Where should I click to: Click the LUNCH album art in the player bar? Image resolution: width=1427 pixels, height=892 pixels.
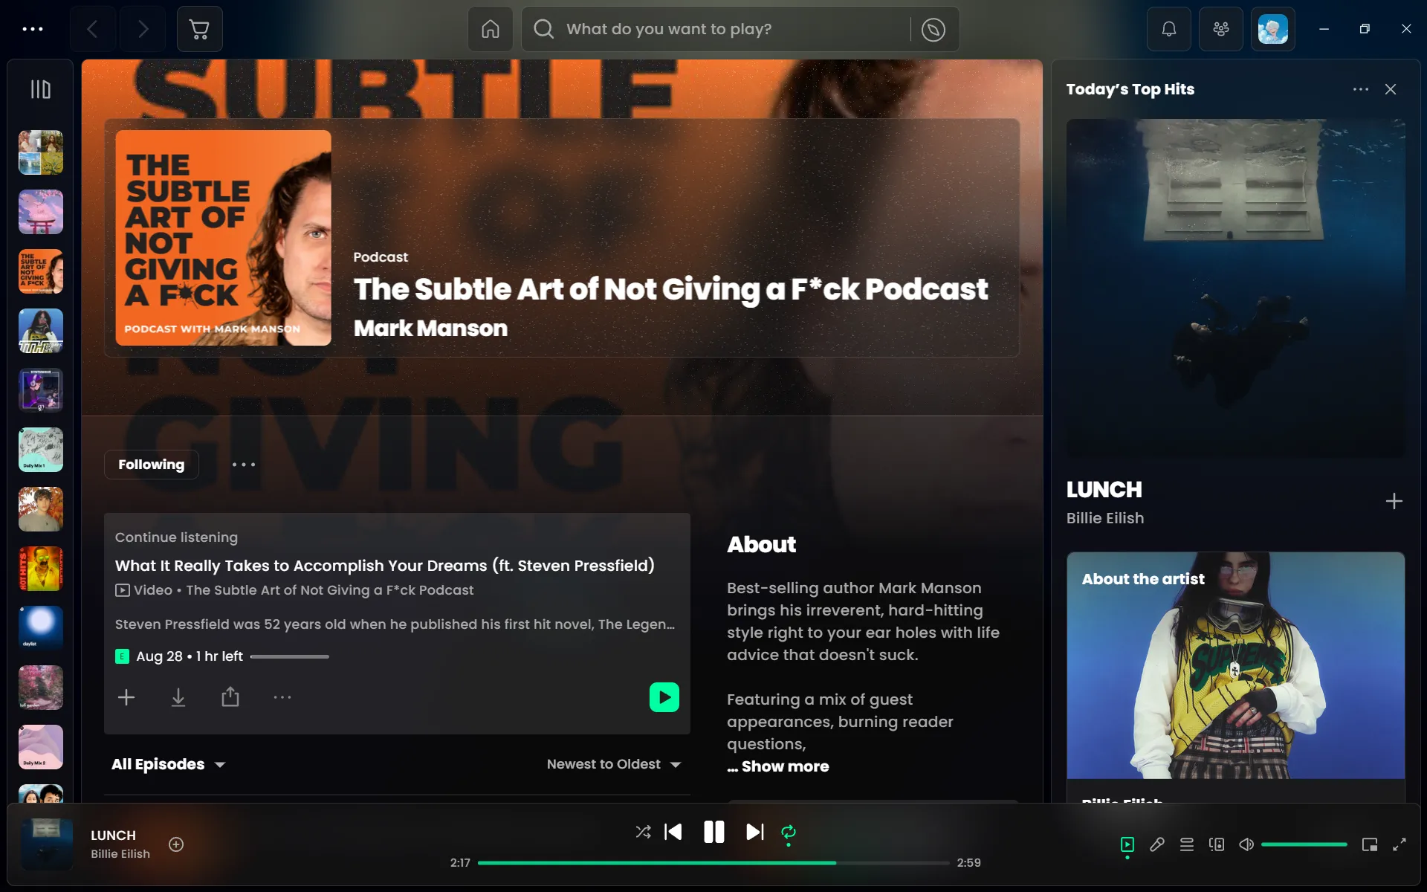click(x=47, y=844)
